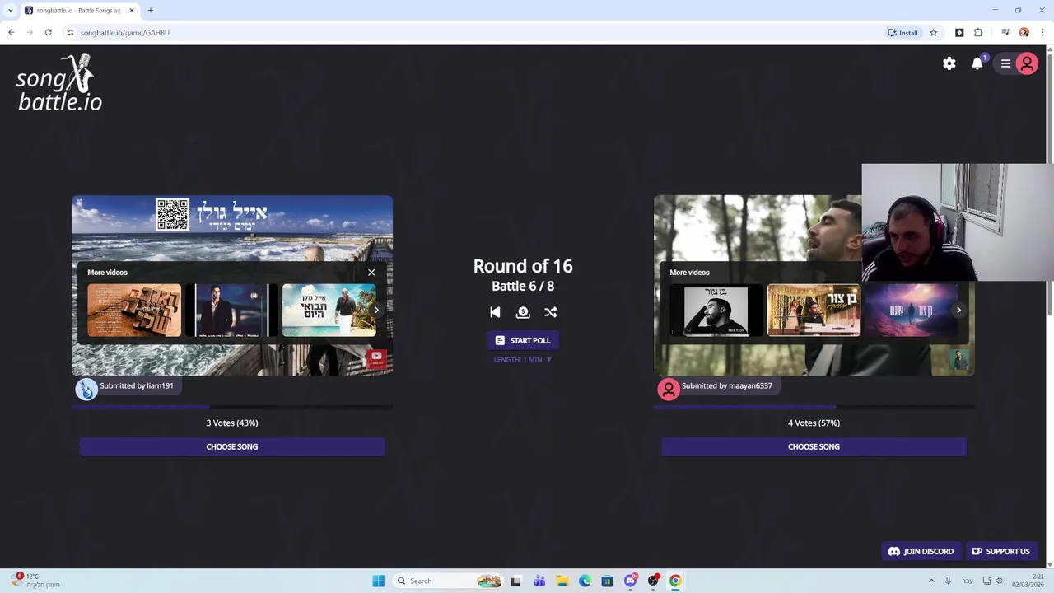The height and width of the screenshot is (593, 1054).
Task: Open Discord from the taskbar
Action: tap(630, 581)
